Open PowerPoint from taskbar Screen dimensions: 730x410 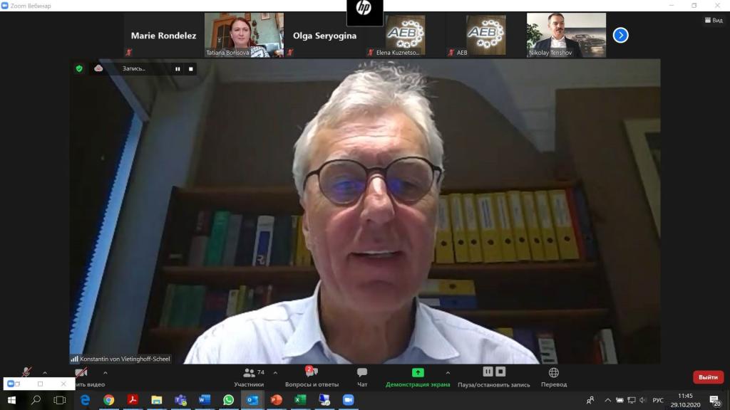tap(276, 400)
